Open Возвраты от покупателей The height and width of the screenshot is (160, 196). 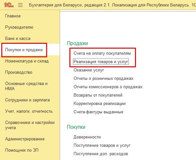98,95
